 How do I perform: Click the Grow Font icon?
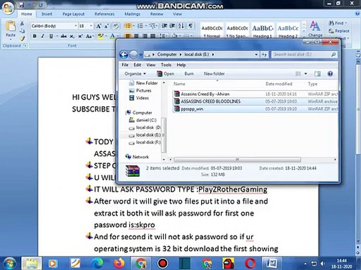coord(99,26)
